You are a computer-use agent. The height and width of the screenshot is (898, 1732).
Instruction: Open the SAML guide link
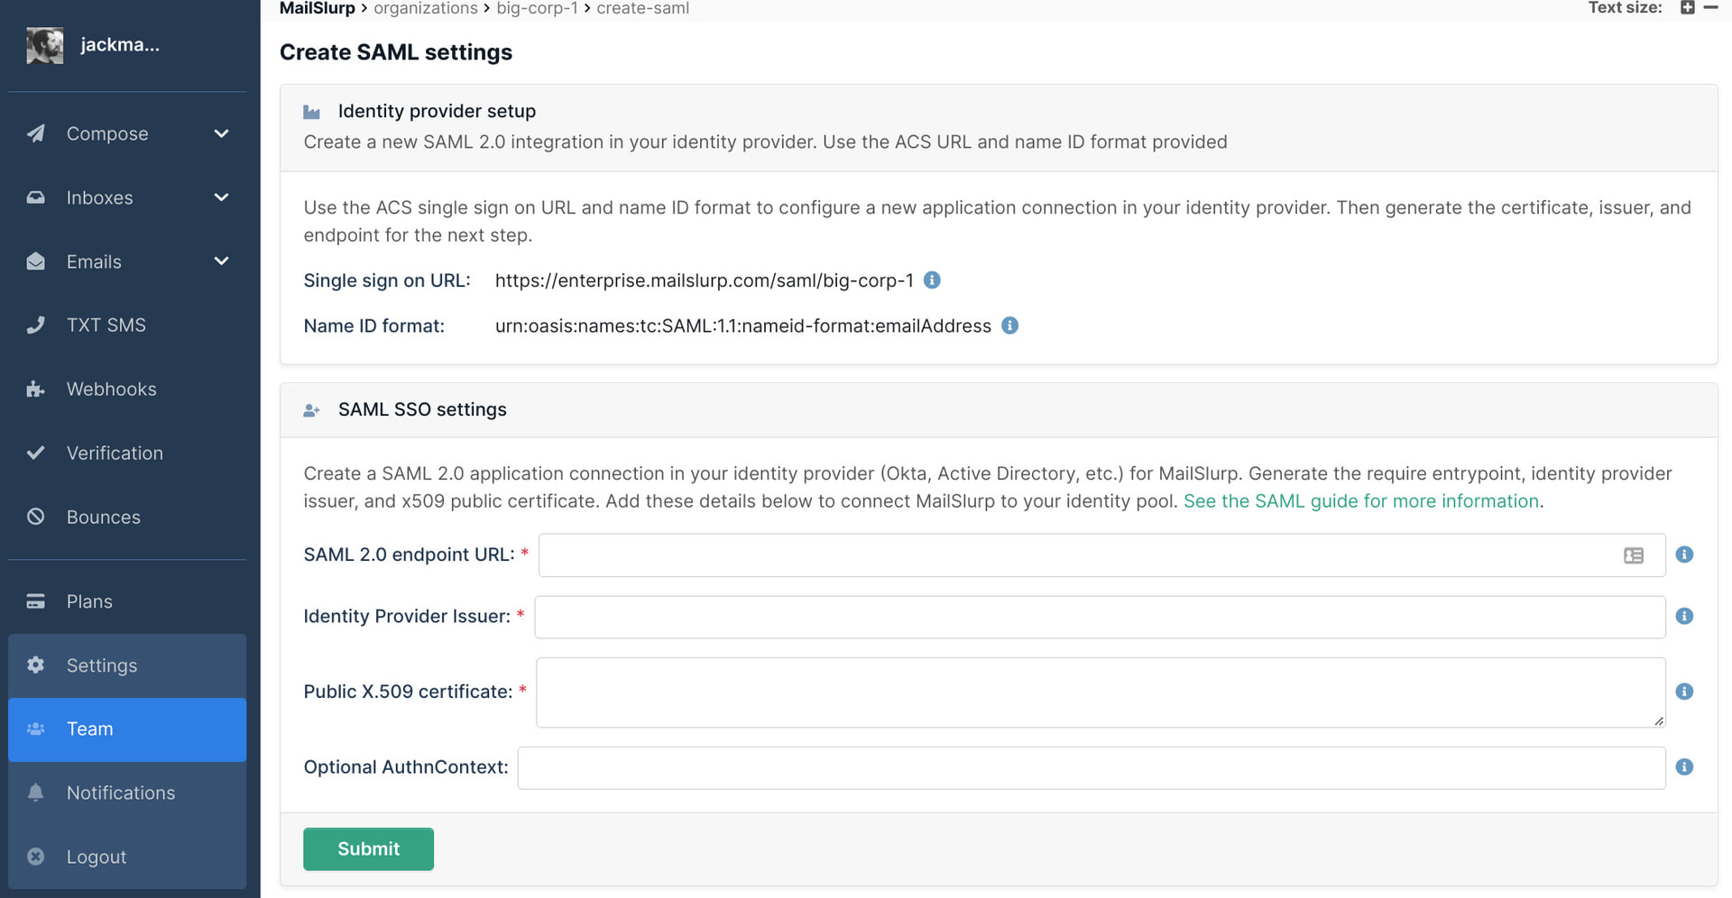pyautogui.click(x=1360, y=501)
